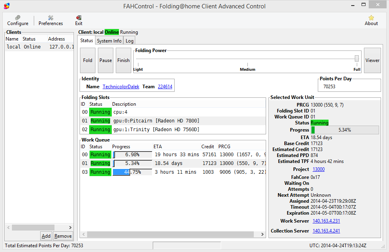
Task: Click the Finish button
Action: click(x=124, y=60)
